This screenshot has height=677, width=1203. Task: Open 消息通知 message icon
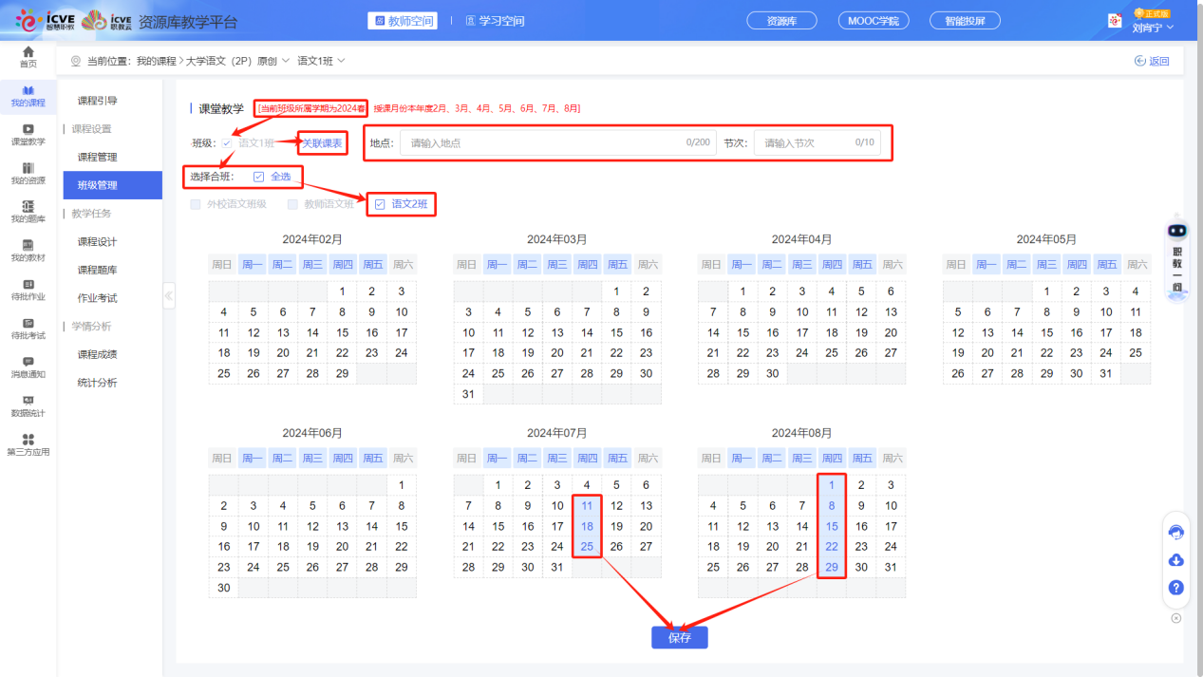click(x=28, y=363)
